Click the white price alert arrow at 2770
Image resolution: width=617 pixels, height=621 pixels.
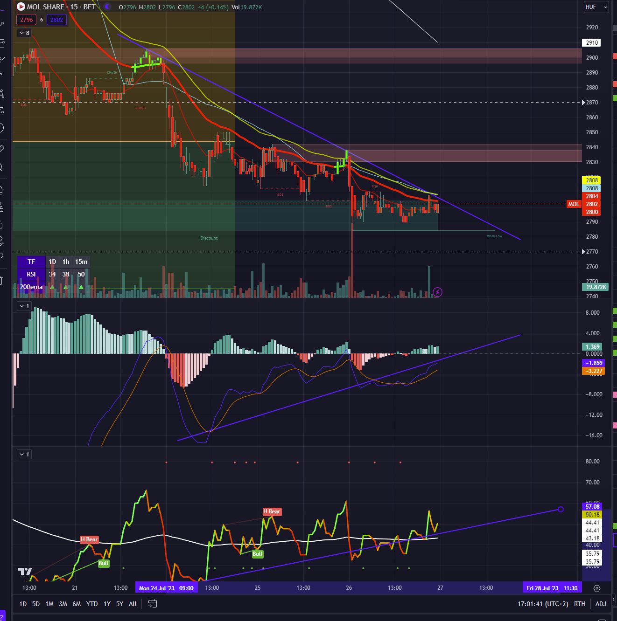pos(583,252)
